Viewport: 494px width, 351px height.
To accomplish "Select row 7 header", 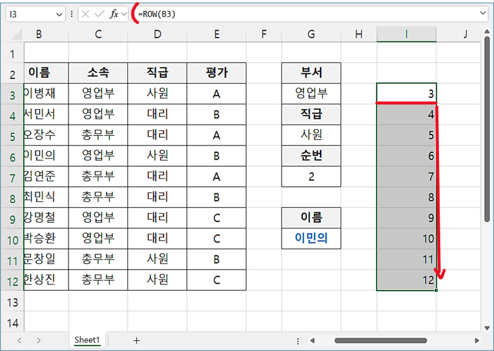I will click(x=12, y=176).
